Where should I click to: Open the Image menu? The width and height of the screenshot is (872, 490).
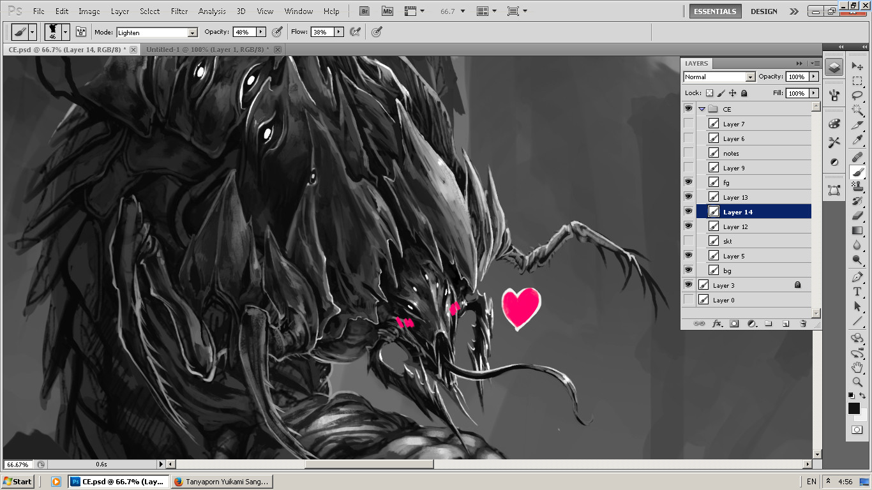89,11
